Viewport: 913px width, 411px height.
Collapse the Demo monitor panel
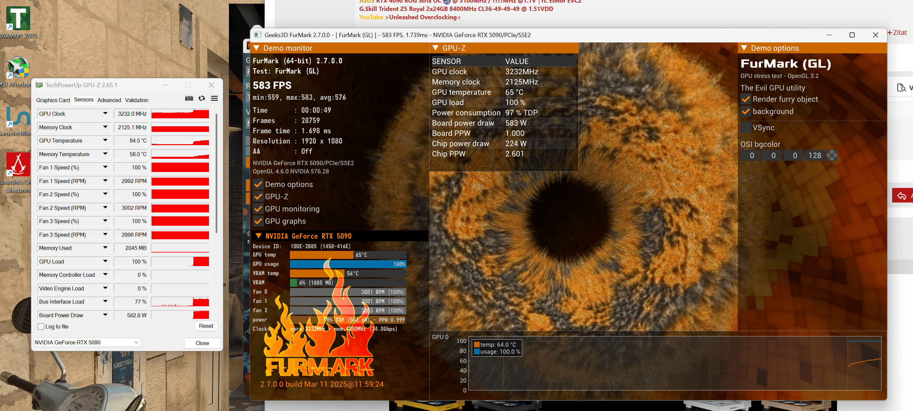click(x=256, y=48)
